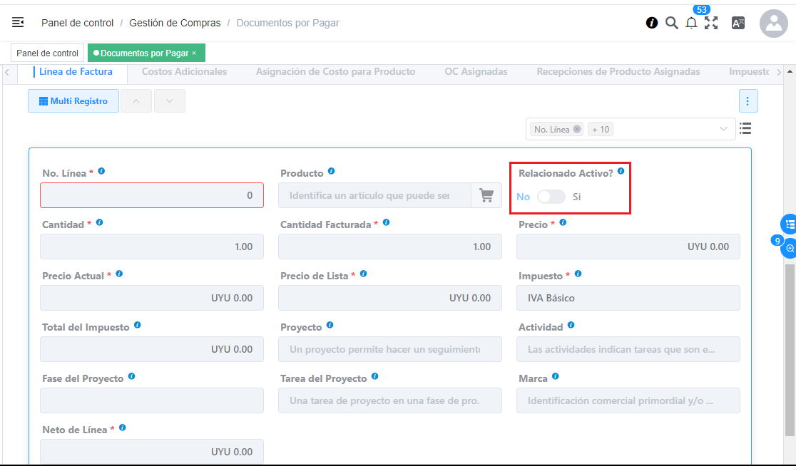796x466 pixels.
Task: Toggle the Relacionado Activo? switch
Action: click(551, 197)
